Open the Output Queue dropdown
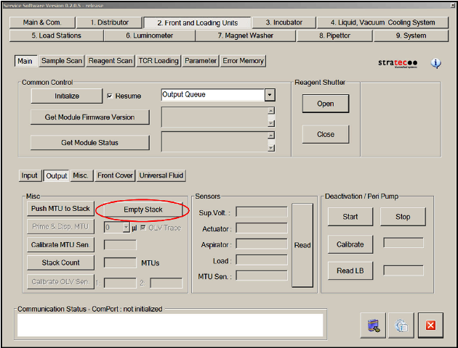The width and height of the screenshot is (458, 348). click(x=270, y=95)
